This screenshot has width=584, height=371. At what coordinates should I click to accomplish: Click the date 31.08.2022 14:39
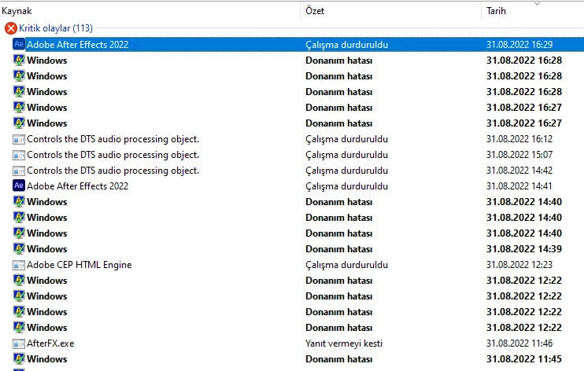pyautogui.click(x=524, y=249)
